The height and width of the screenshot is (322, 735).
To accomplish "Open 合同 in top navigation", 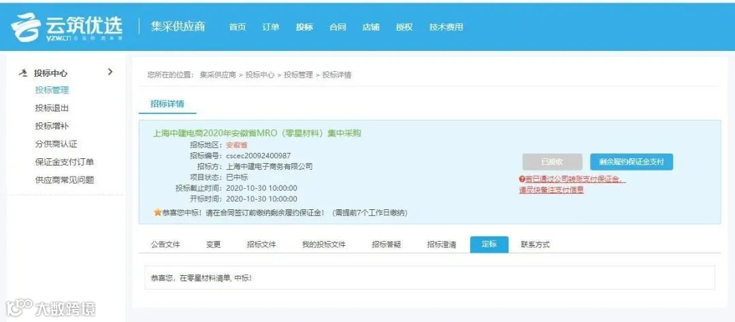I will (x=338, y=27).
